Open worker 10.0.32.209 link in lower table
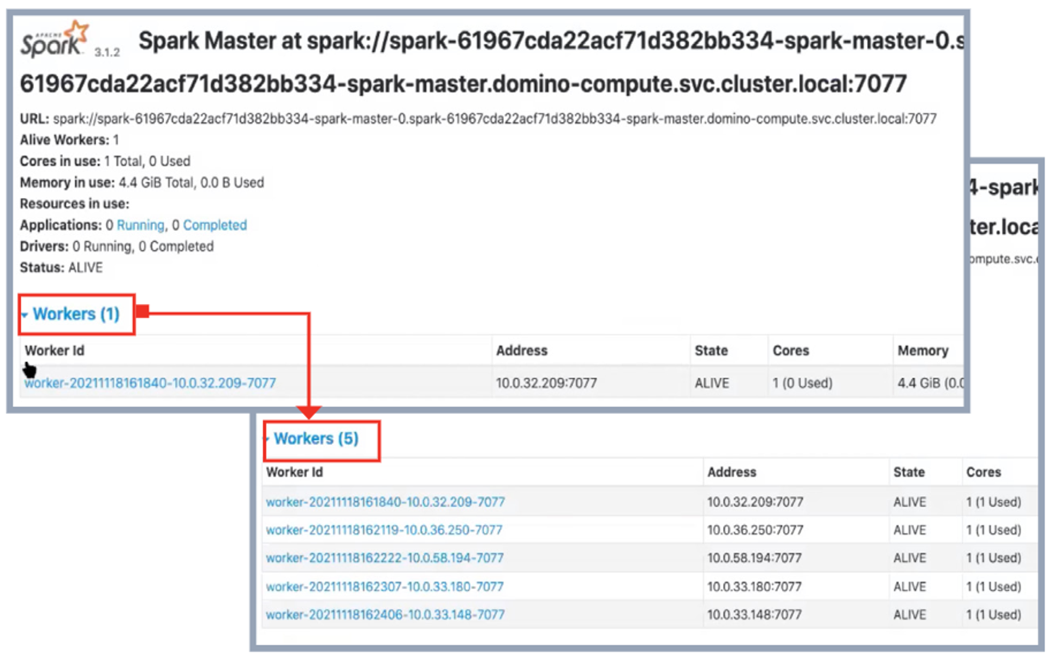The image size is (1048, 663). [385, 502]
